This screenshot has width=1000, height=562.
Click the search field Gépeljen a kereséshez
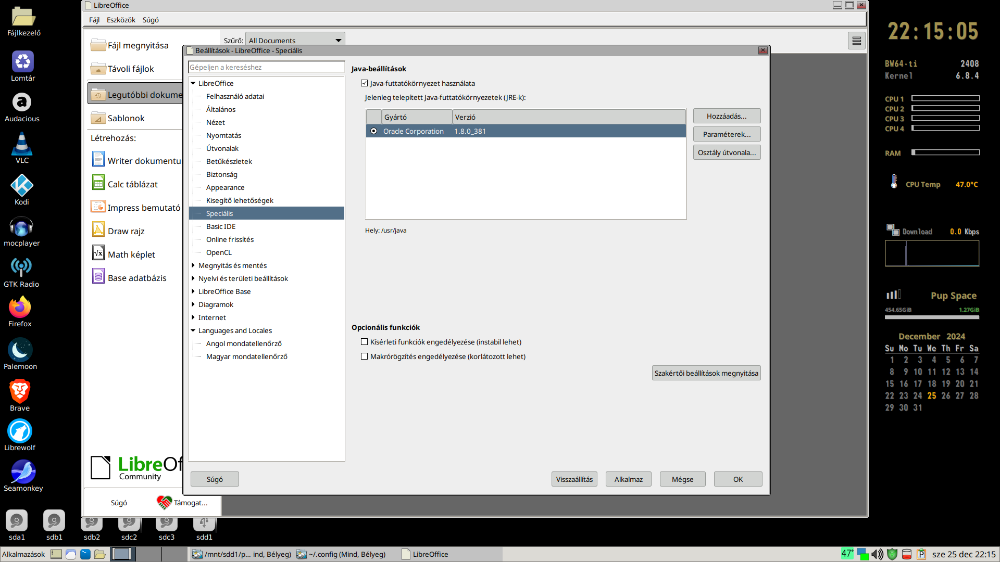click(266, 67)
